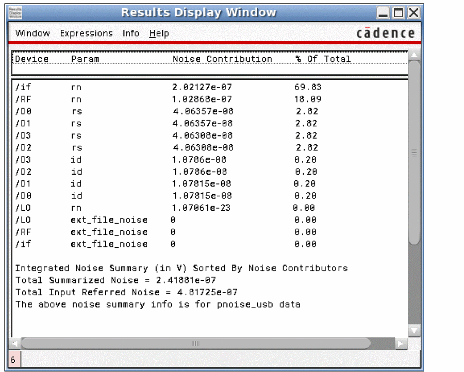The width and height of the screenshot is (464, 372).
Task: Click the horizontal scrollbar right arrow
Action: (401, 343)
